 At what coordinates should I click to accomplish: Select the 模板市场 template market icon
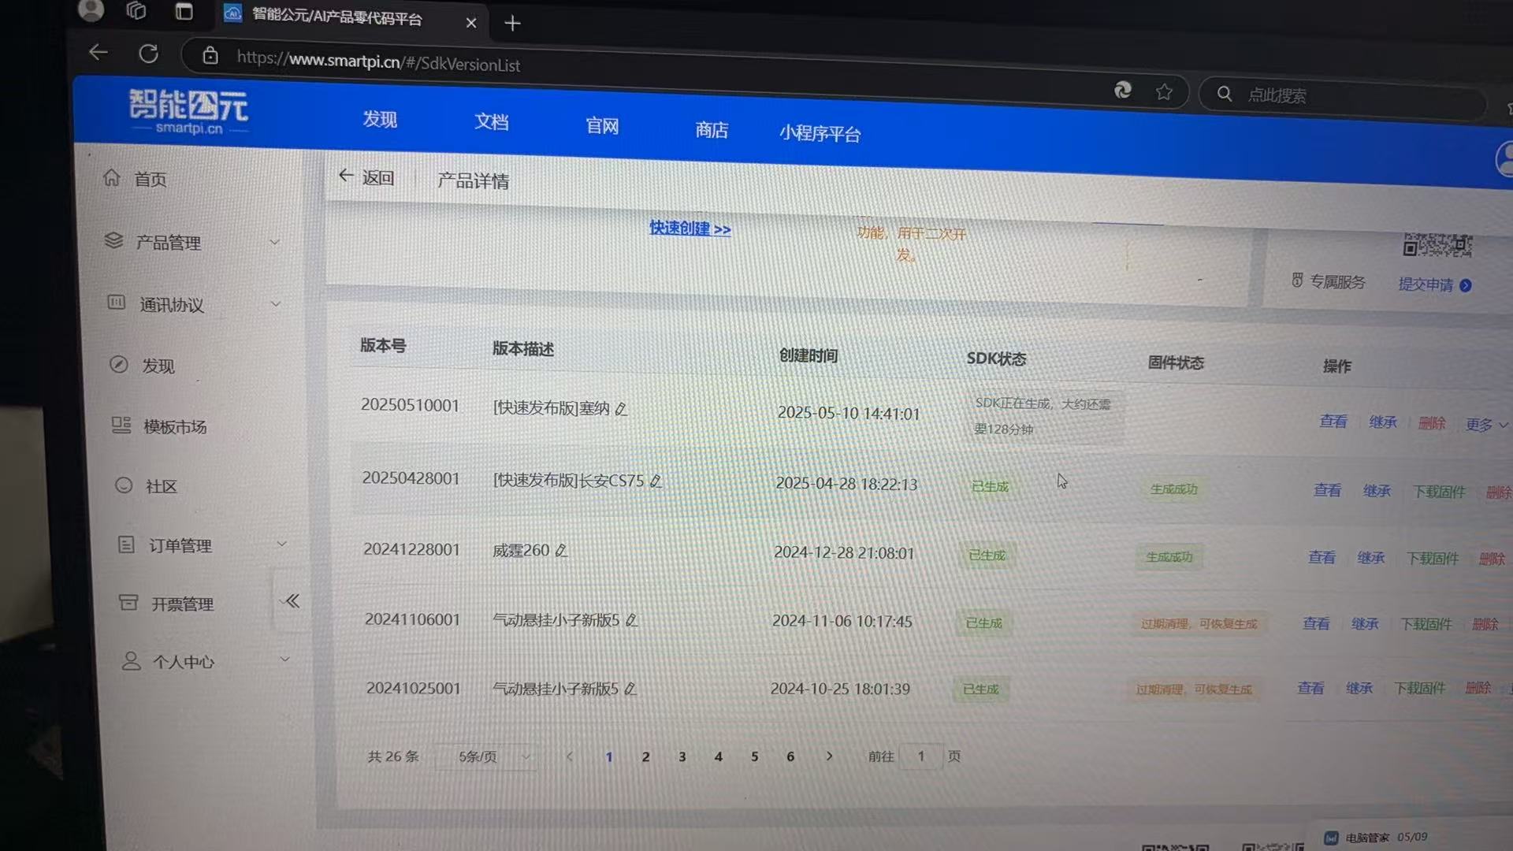tap(121, 425)
